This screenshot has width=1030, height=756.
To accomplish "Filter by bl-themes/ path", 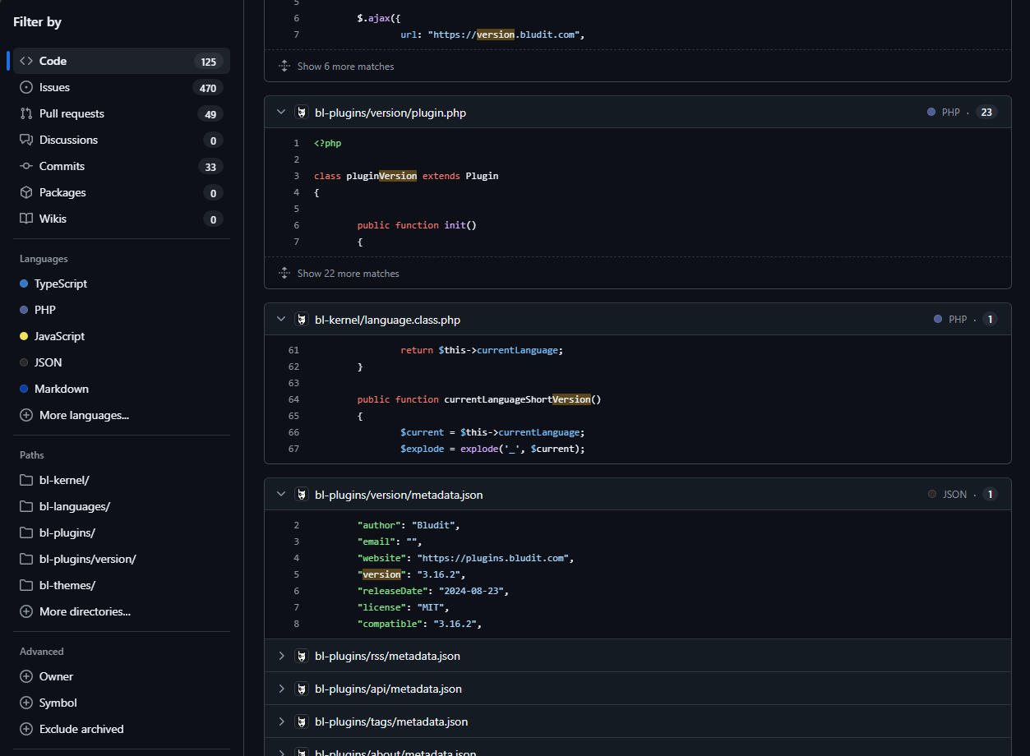I will [x=67, y=585].
